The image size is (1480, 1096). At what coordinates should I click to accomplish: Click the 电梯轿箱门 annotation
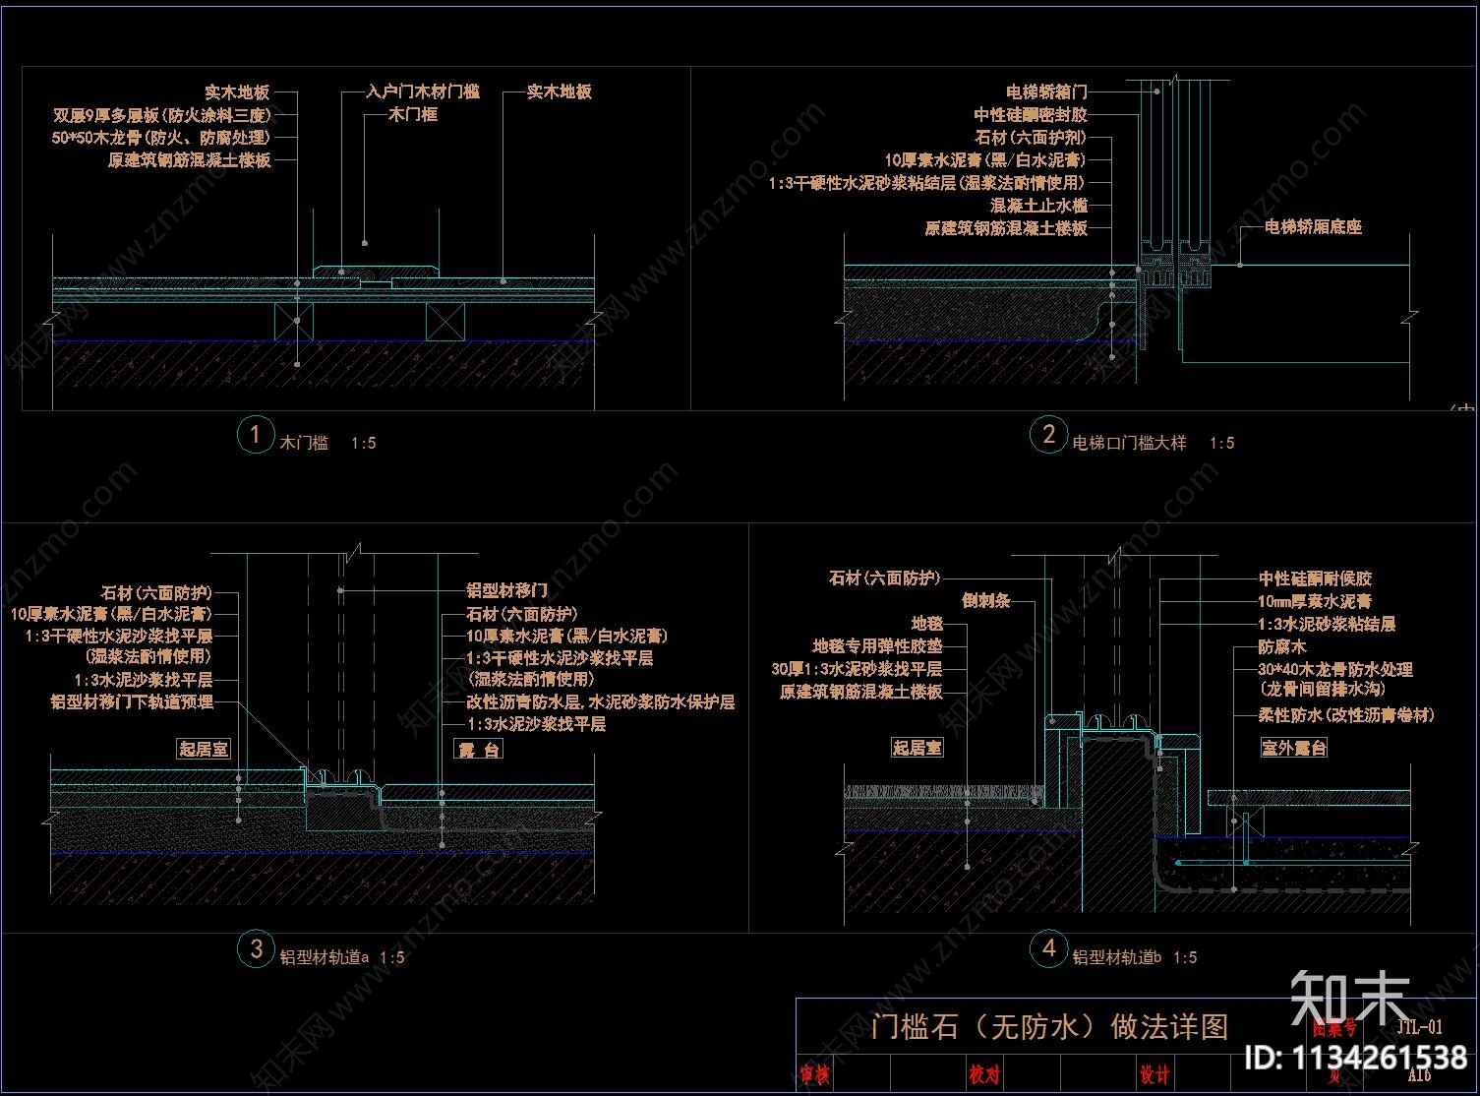pos(1047,91)
